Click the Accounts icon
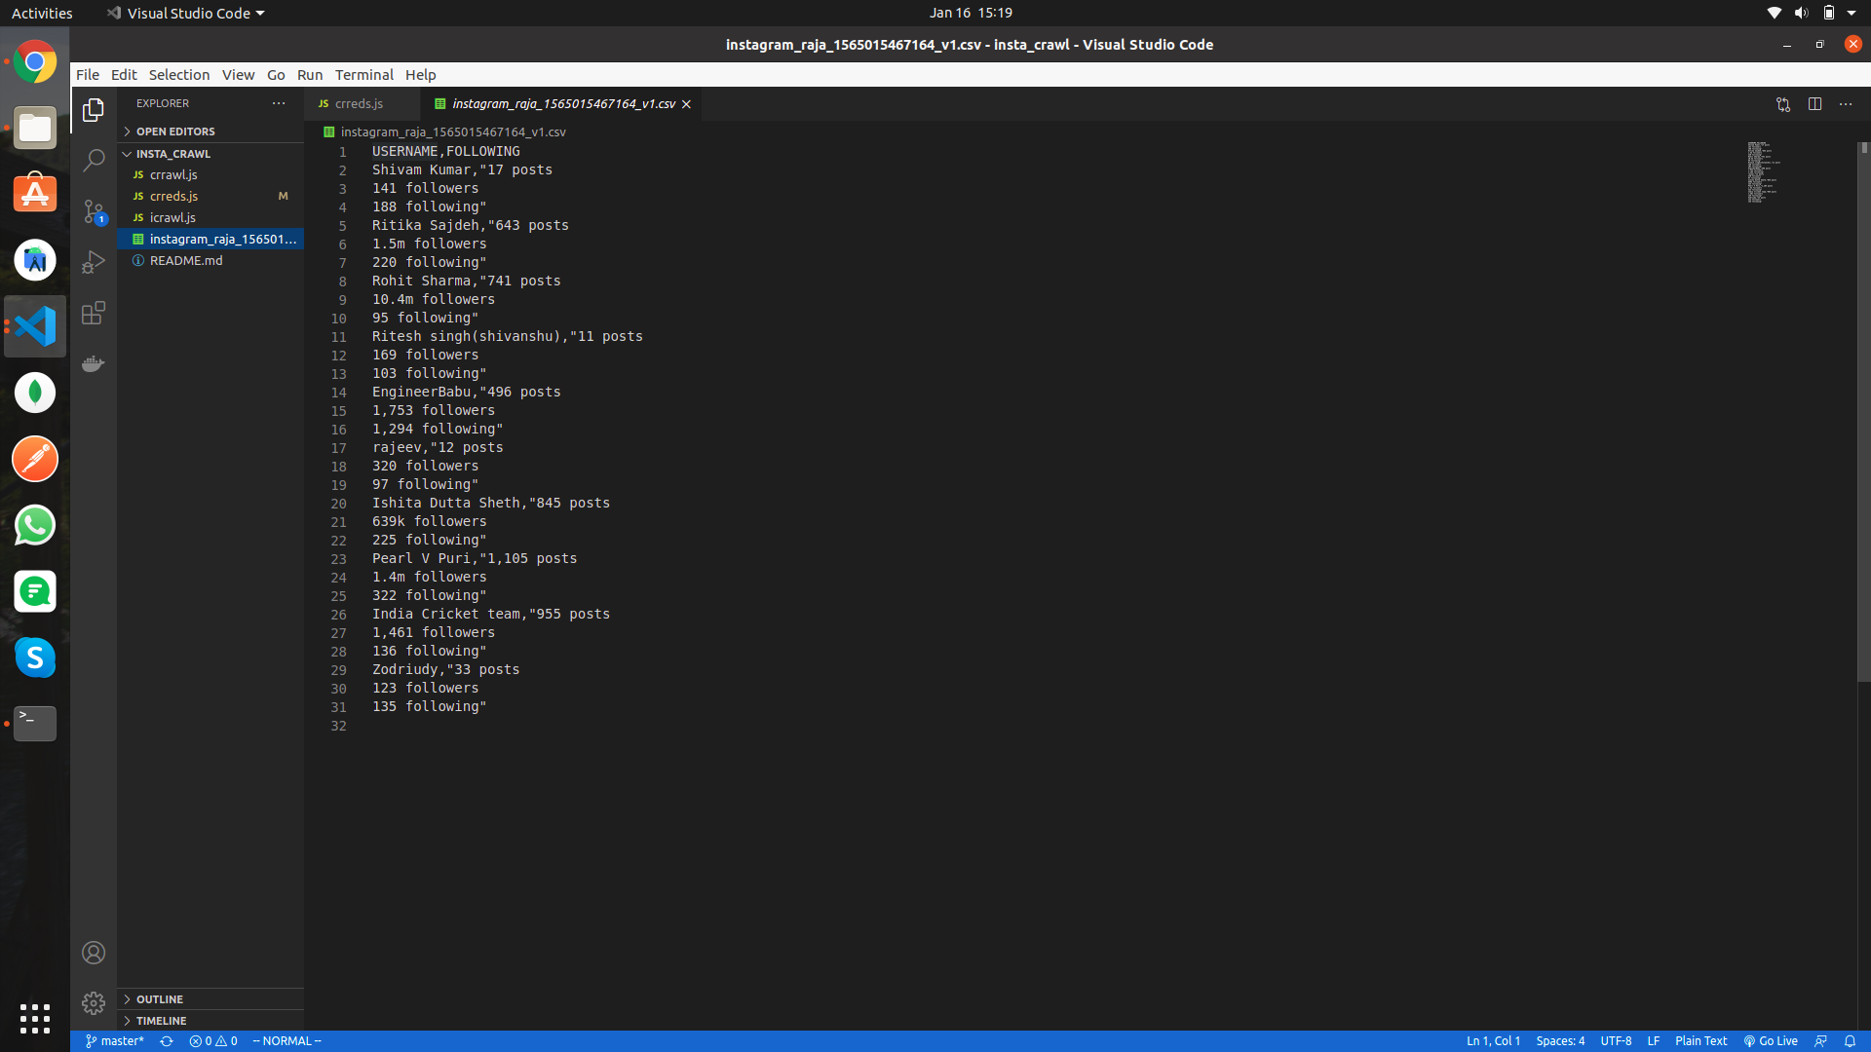1871x1052 pixels. [94, 953]
